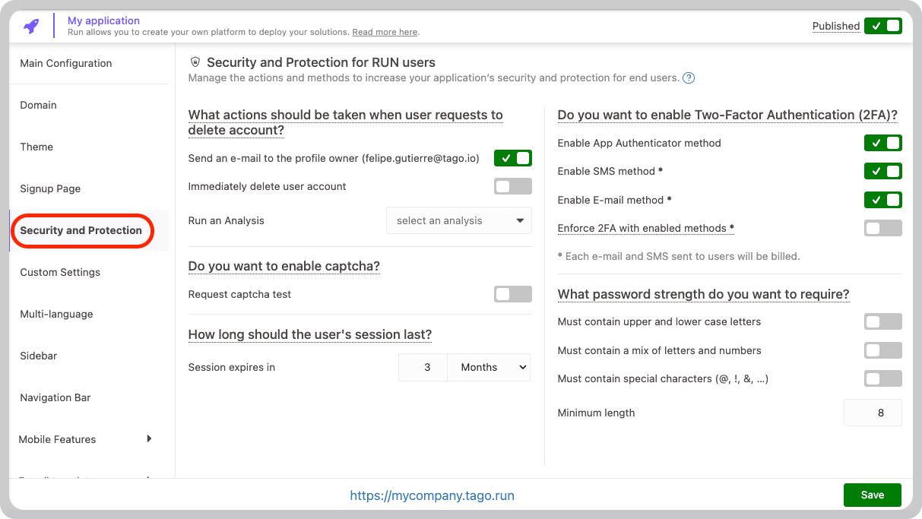Click the Save button
Viewport: 922px width, 519px height.
pos(873,495)
